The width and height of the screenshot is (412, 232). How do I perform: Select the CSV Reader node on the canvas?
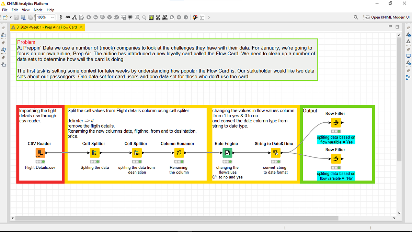[41, 153]
